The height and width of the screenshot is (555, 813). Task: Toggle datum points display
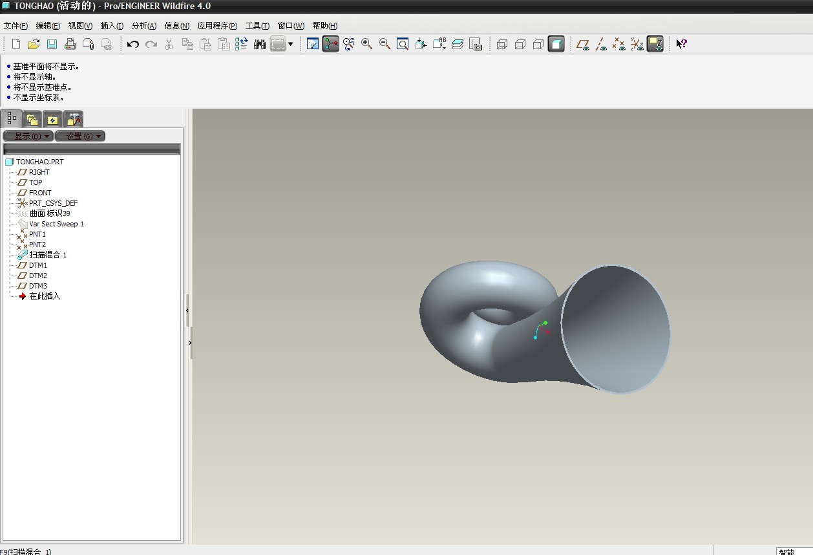click(x=619, y=44)
